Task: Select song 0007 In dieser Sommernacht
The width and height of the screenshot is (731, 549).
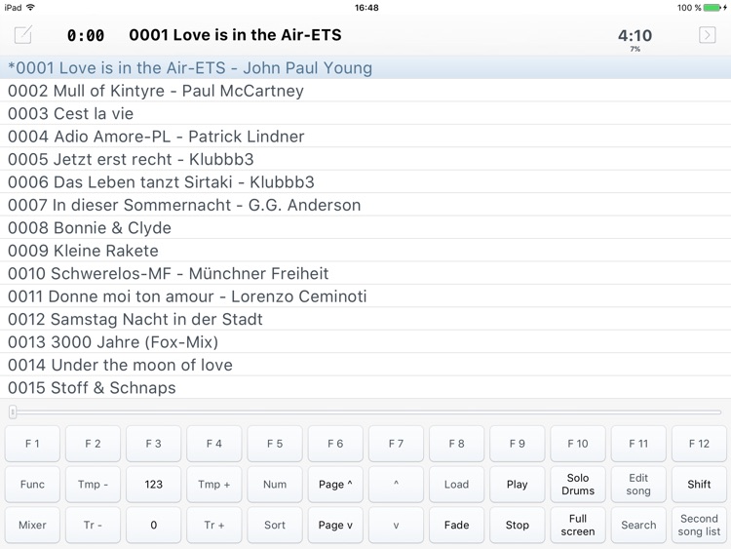Action: pos(365,205)
